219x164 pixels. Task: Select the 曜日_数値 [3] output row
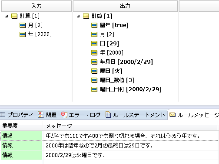point(117,80)
